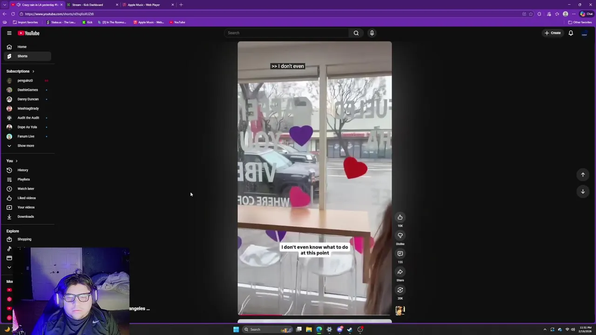
Task: Click the Create button
Action: tap(553, 33)
